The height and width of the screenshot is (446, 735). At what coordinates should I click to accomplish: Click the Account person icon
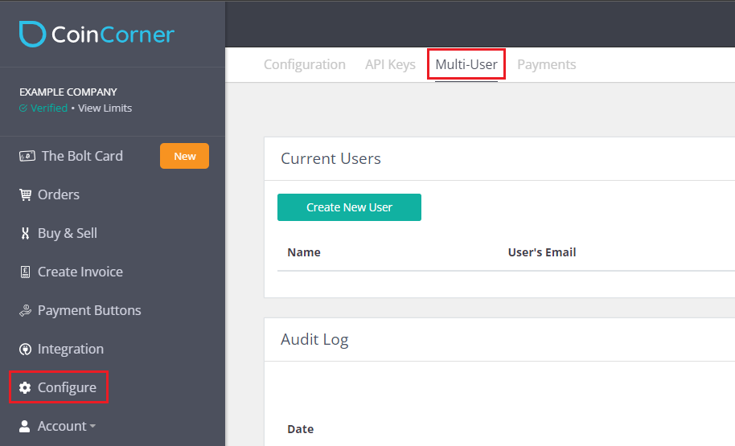point(24,426)
